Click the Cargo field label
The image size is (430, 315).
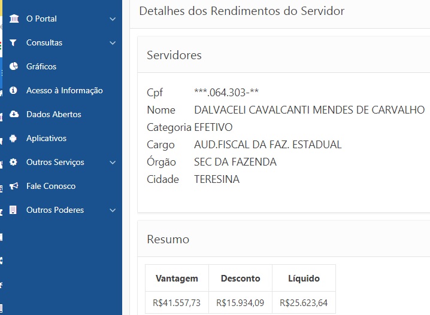(x=161, y=145)
